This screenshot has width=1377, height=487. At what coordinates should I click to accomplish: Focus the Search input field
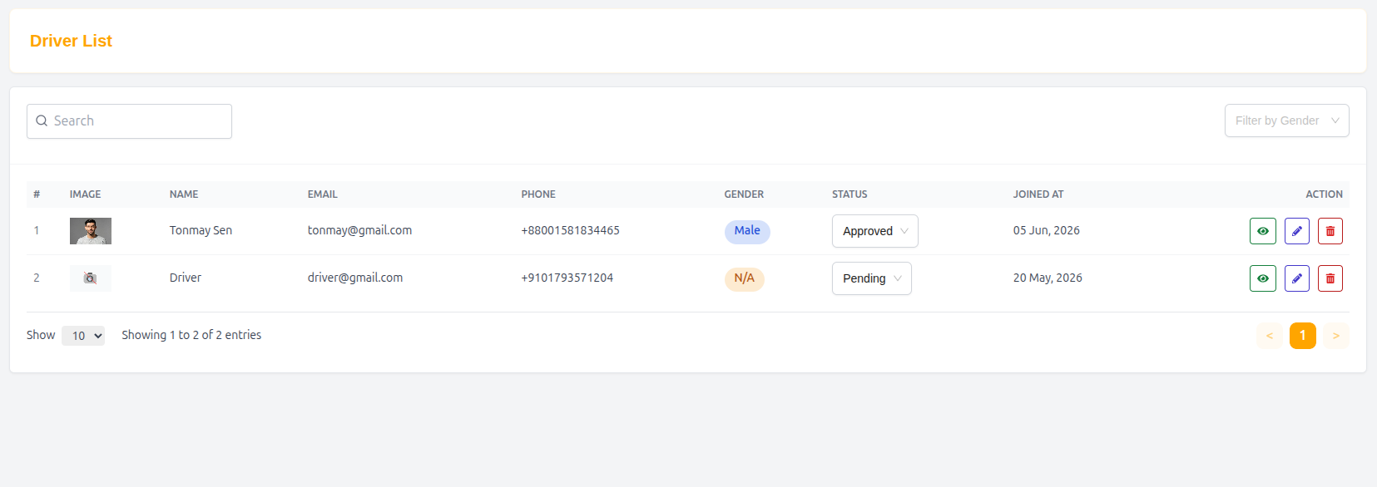(x=129, y=121)
